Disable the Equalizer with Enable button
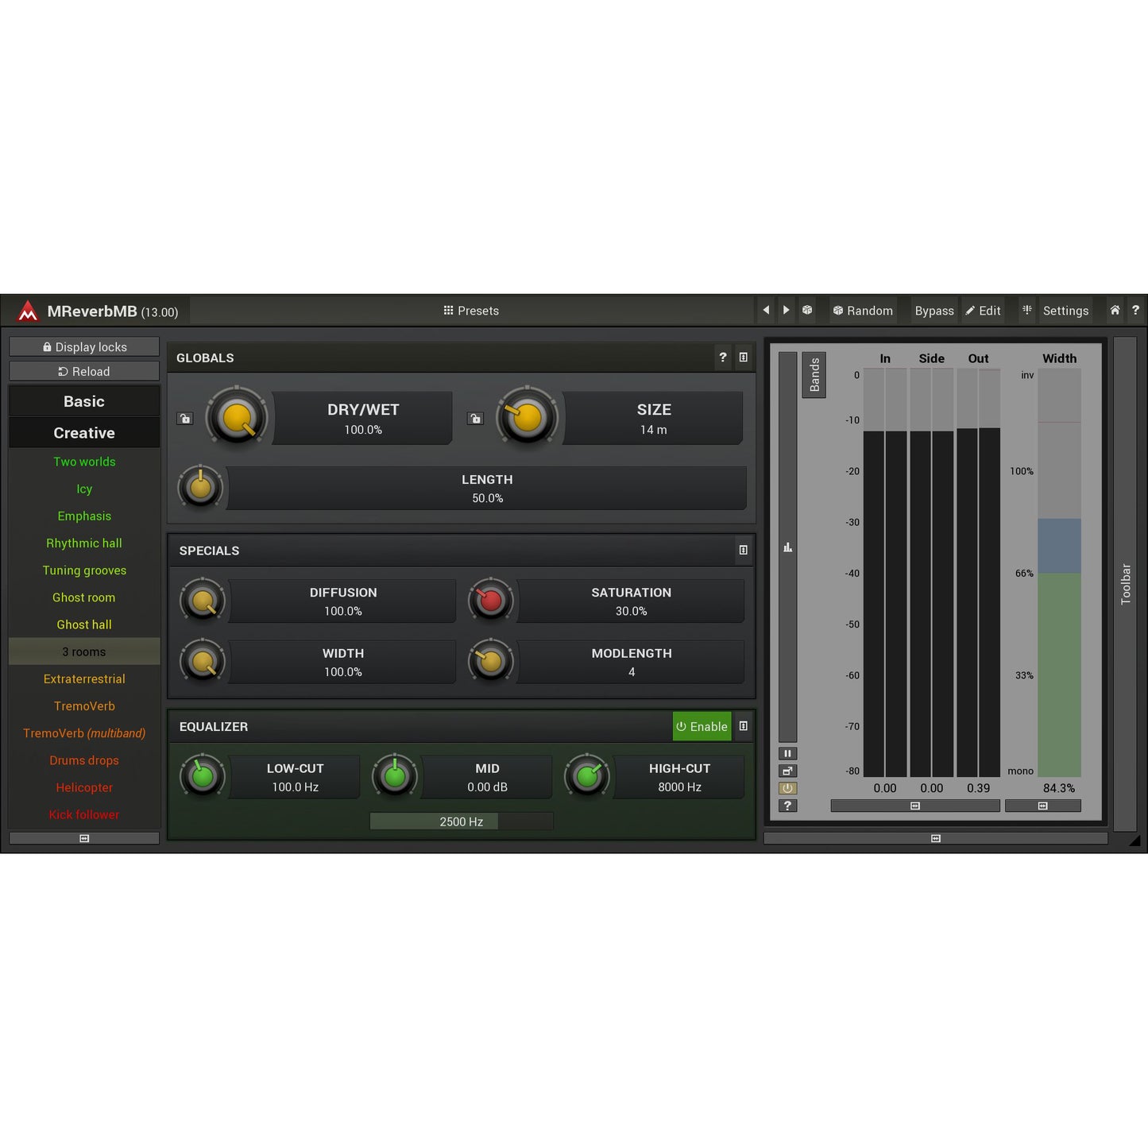This screenshot has height=1148, width=1148. click(x=702, y=726)
